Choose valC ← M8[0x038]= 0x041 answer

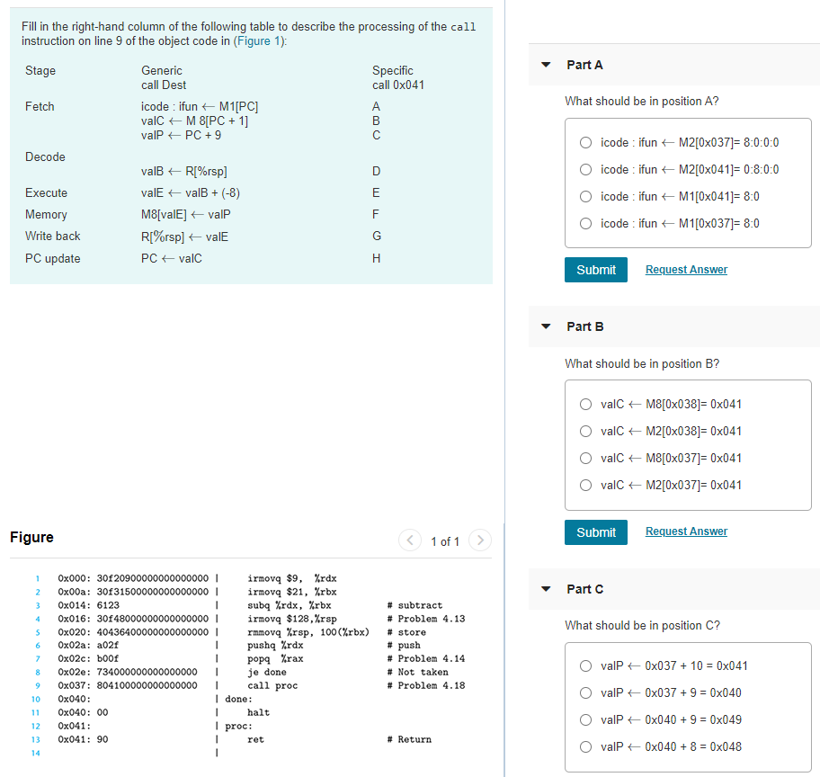[585, 404]
